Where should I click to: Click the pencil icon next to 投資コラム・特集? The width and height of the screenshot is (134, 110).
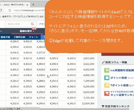click(x=103, y=62)
